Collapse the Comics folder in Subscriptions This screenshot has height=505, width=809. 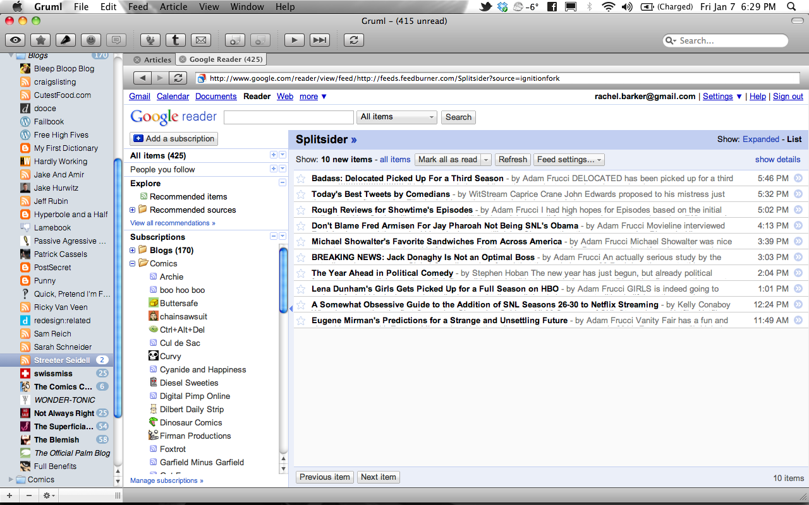(x=133, y=264)
